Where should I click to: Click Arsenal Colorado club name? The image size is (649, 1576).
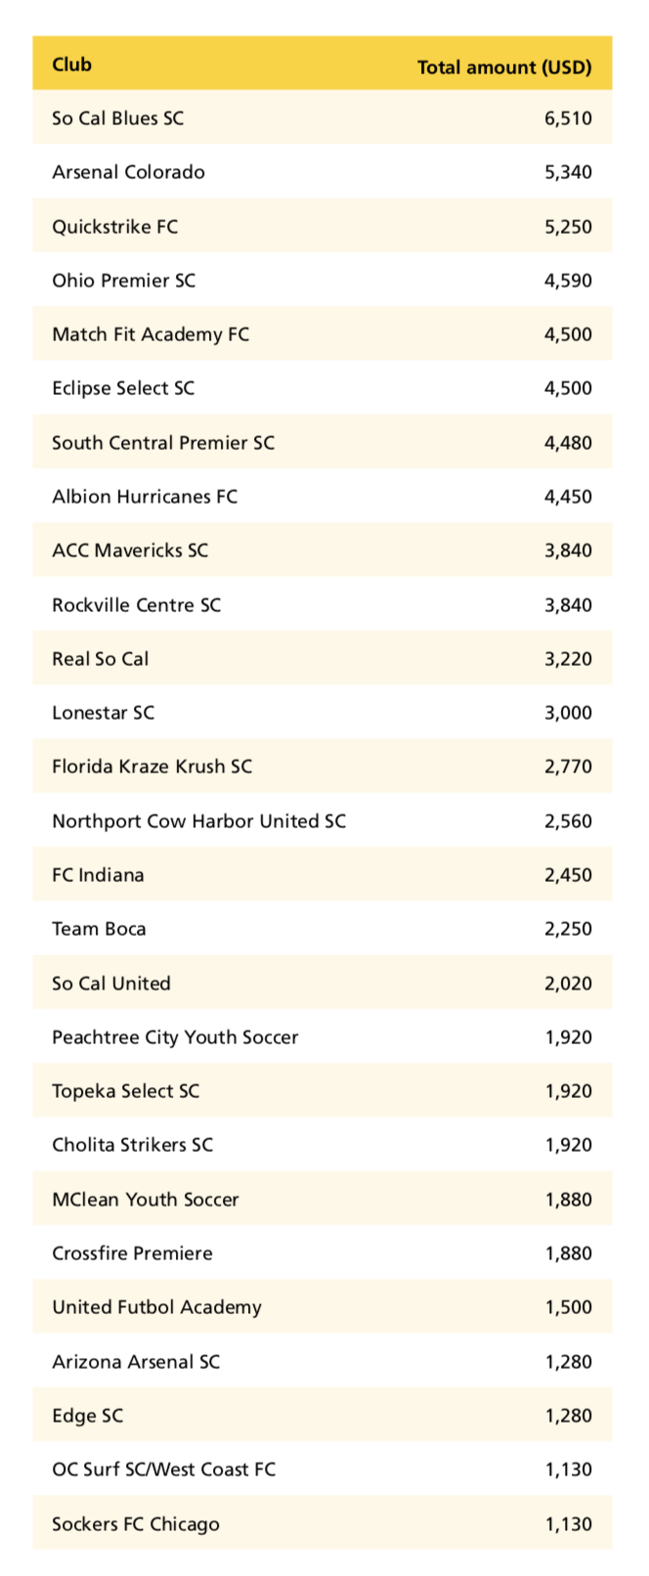pyautogui.click(x=128, y=172)
